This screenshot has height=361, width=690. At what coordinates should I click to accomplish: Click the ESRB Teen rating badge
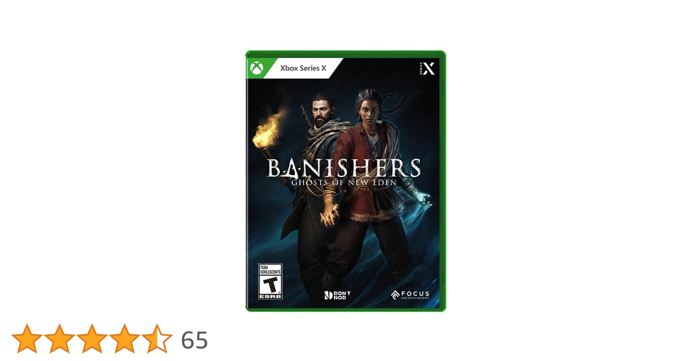pyautogui.click(x=270, y=281)
